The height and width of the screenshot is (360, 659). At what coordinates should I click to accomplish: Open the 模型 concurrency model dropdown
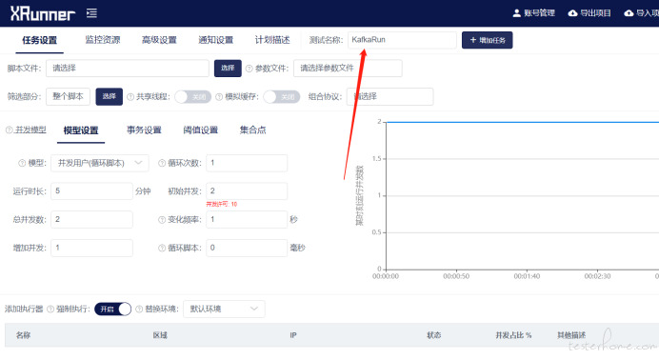coord(100,163)
